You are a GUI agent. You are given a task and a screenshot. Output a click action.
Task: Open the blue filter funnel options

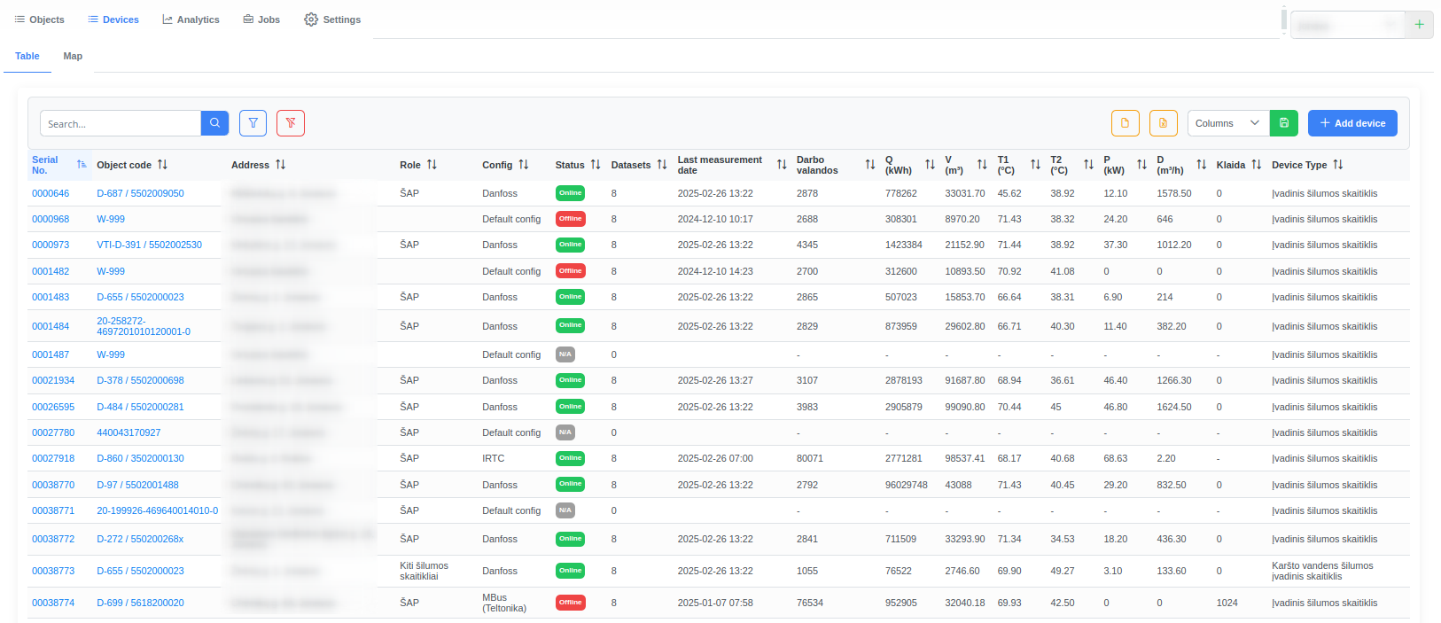253,123
